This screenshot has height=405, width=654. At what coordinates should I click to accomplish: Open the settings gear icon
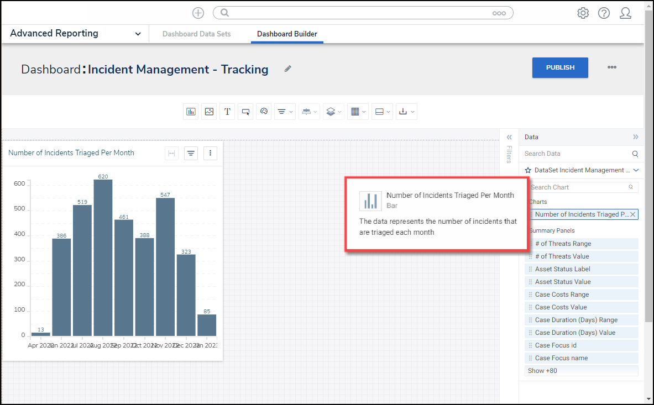tap(583, 13)
